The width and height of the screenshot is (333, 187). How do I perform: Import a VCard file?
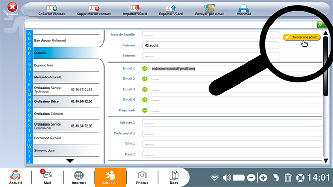tap(135, 10)
